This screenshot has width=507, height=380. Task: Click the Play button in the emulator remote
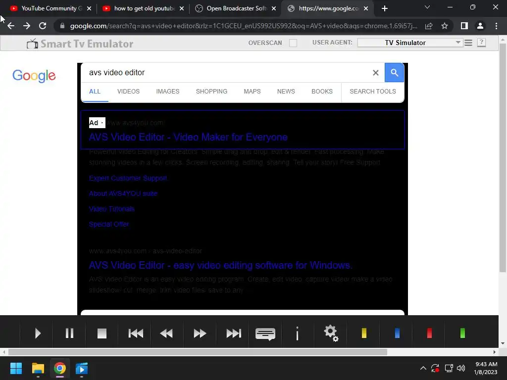point(38,333)
